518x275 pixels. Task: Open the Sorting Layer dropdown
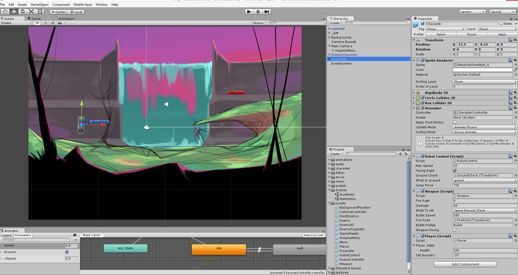484,81
